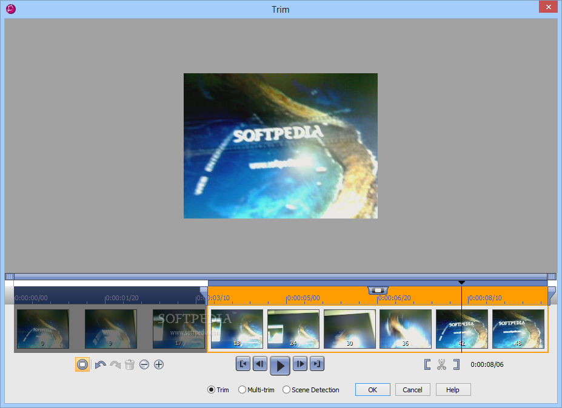This screenshot has height=408, width=562.
Task: Select the Trim radio option
Action: tap(218, 390)
